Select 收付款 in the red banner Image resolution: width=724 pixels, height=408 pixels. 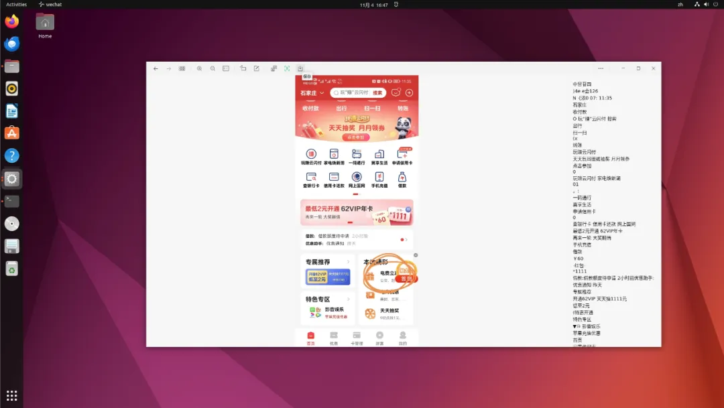(x=311, y=109)
